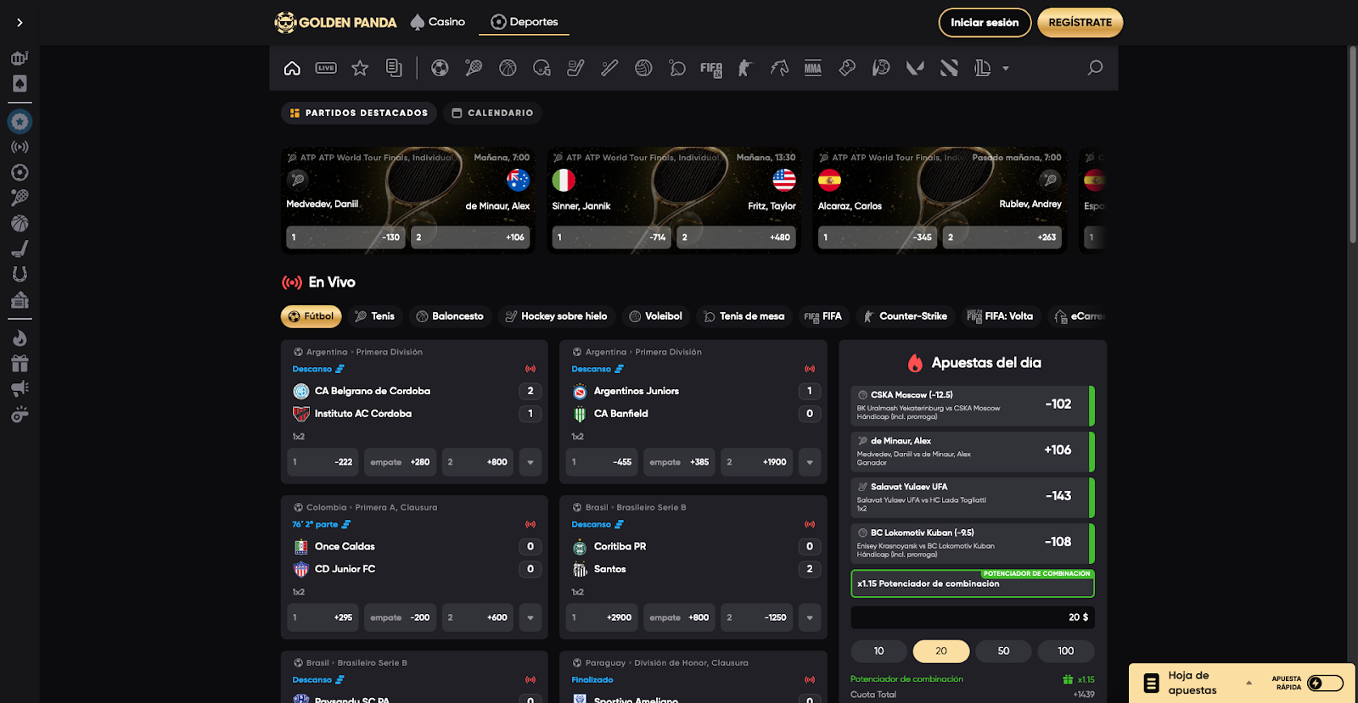
Task: Select the baseball bat icon in the sports bar
Action: tap(609, 68)
